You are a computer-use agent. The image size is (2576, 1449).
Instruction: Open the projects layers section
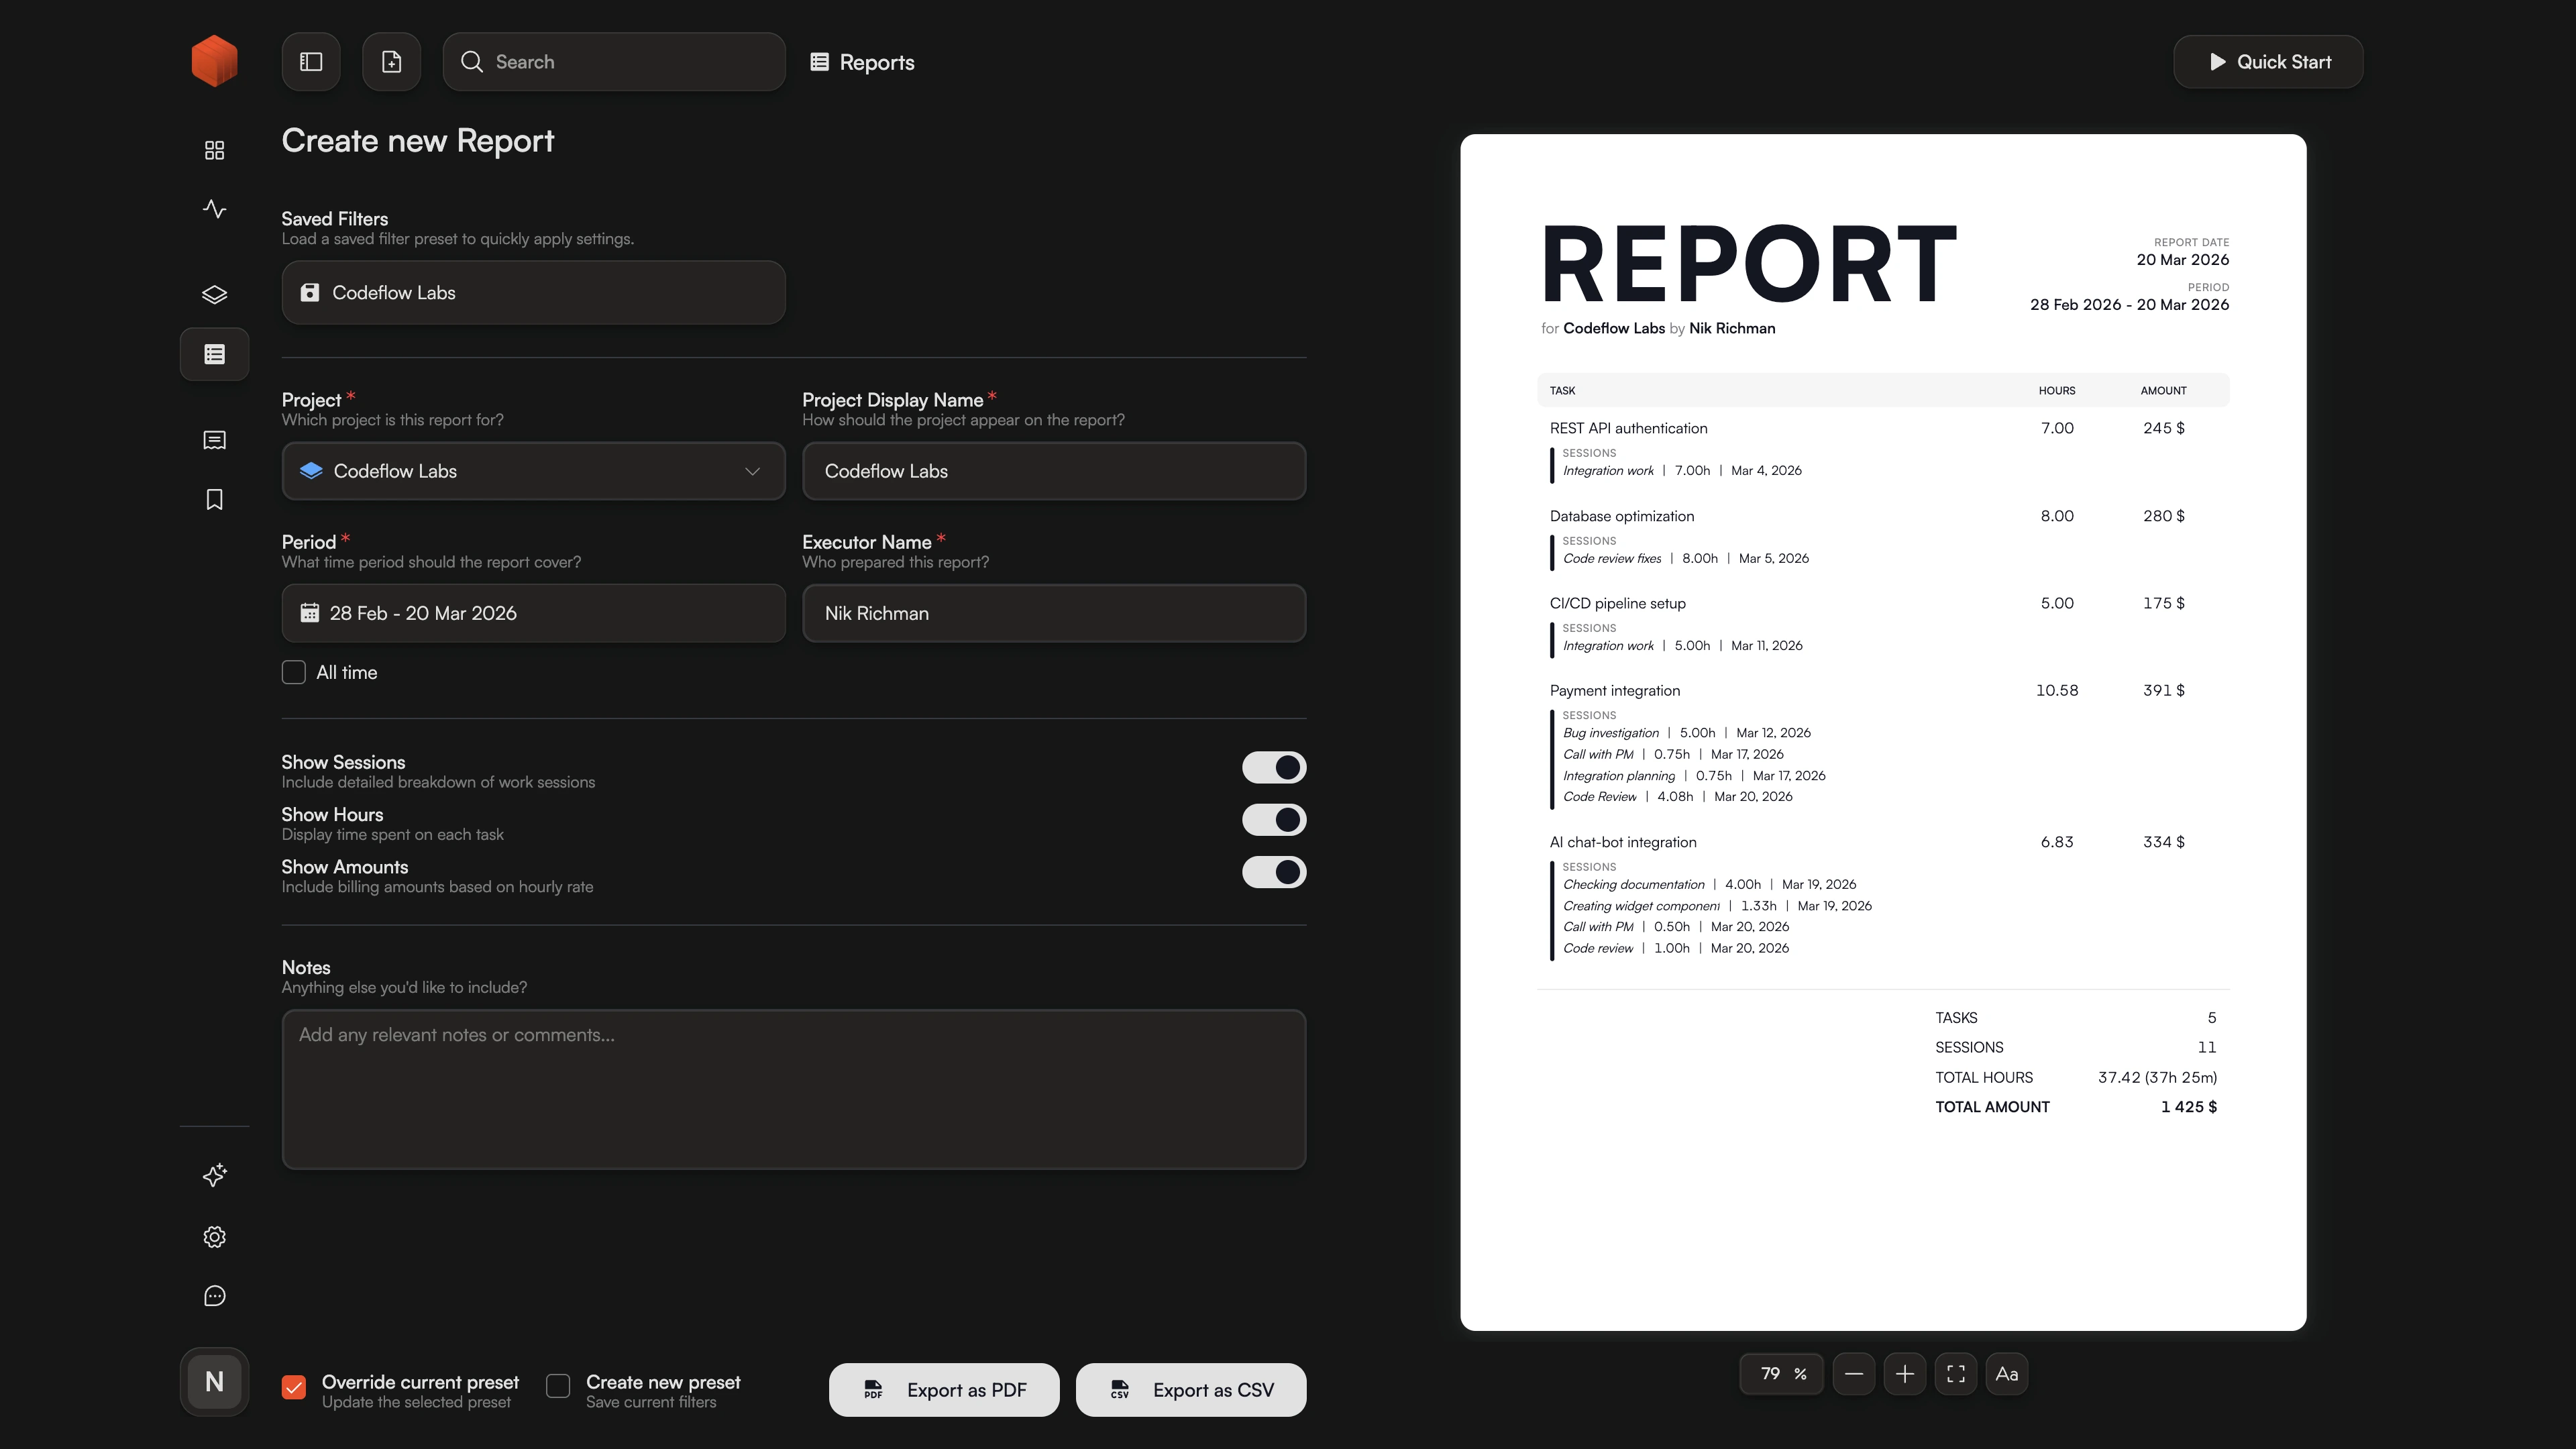tap(214, 294)
